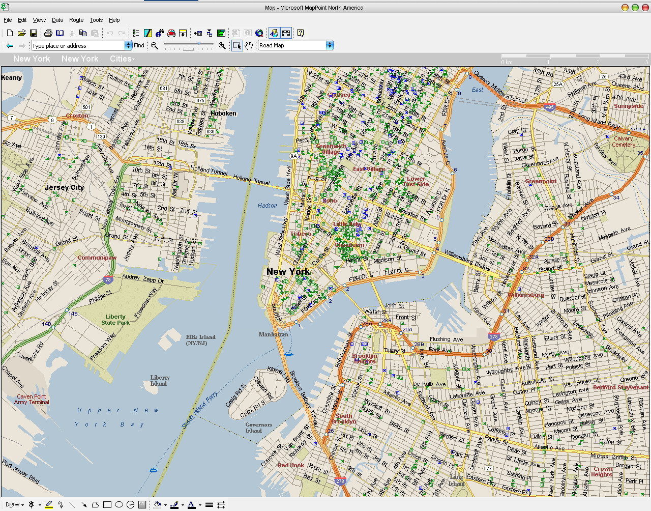Image resolution: width=651 pixels, height=511 pixels.
Task: Toggle the Select rectangle tool
Action: [237, 46]
